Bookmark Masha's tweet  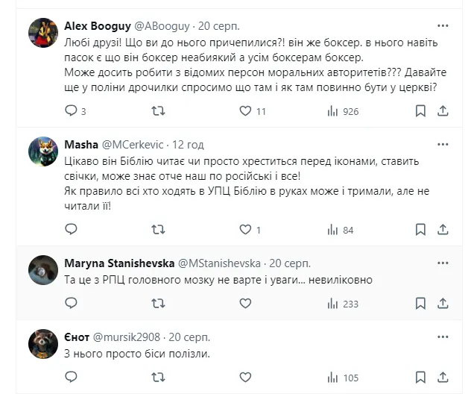420,230
